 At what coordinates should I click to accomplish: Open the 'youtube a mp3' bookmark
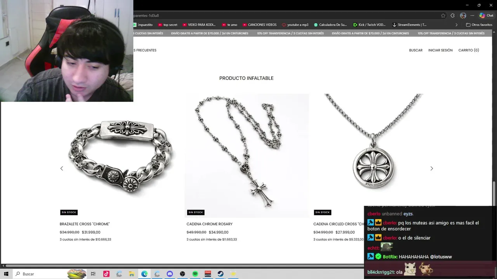pyautogui.click(x=295, y=25)
